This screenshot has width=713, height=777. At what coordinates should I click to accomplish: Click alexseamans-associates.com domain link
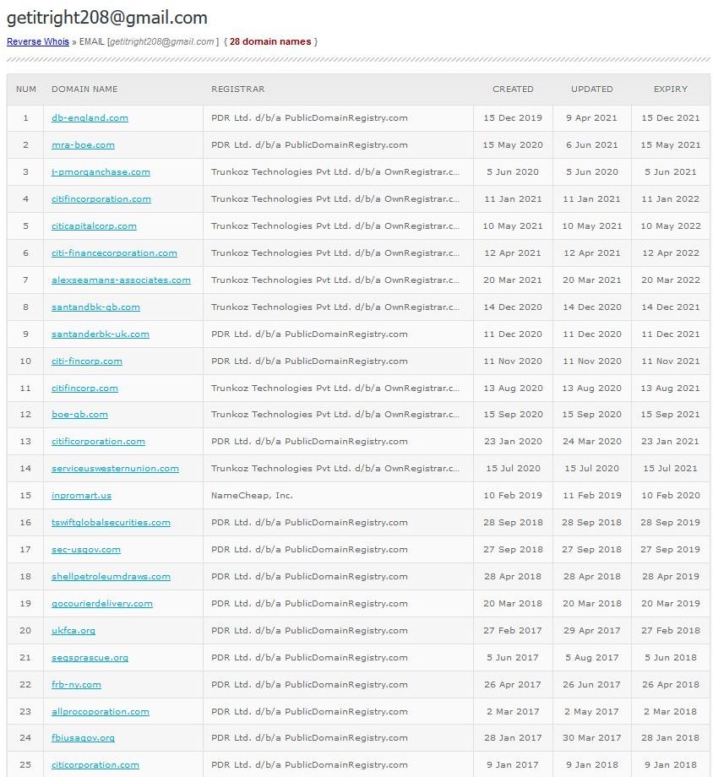(121, 280)
